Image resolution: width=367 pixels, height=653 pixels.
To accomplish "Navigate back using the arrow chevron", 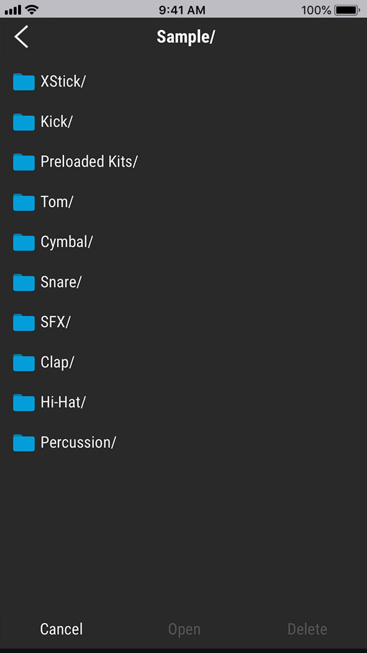I will 21,37.
